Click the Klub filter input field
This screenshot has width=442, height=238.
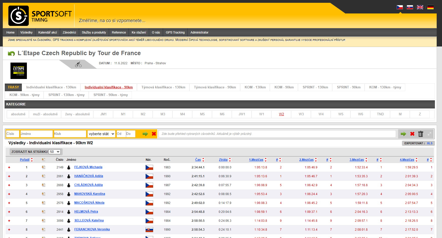(70, 134)
